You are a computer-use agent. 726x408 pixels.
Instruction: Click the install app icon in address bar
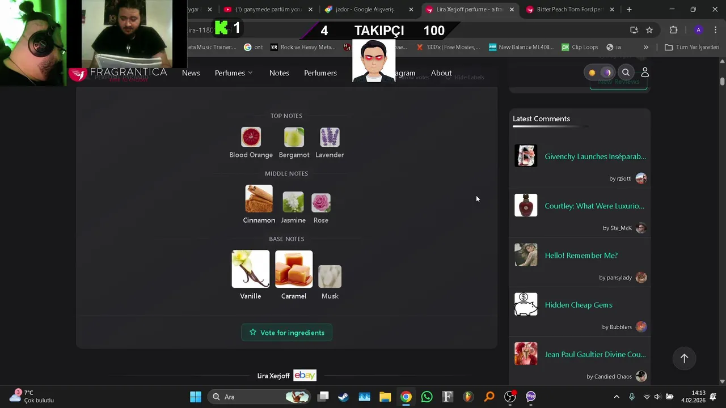coord(634,30)
